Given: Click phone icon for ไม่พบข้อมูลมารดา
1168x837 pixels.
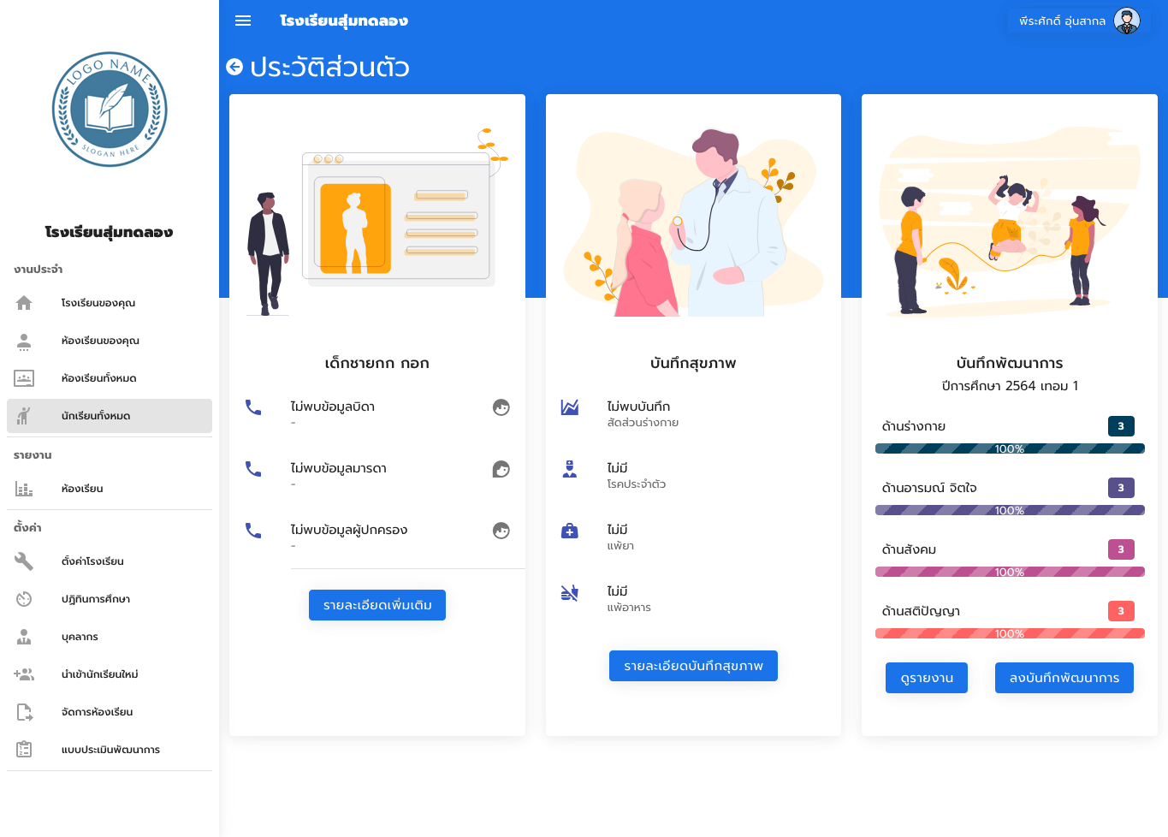Looking at the screenshot, I should point(253,469).
